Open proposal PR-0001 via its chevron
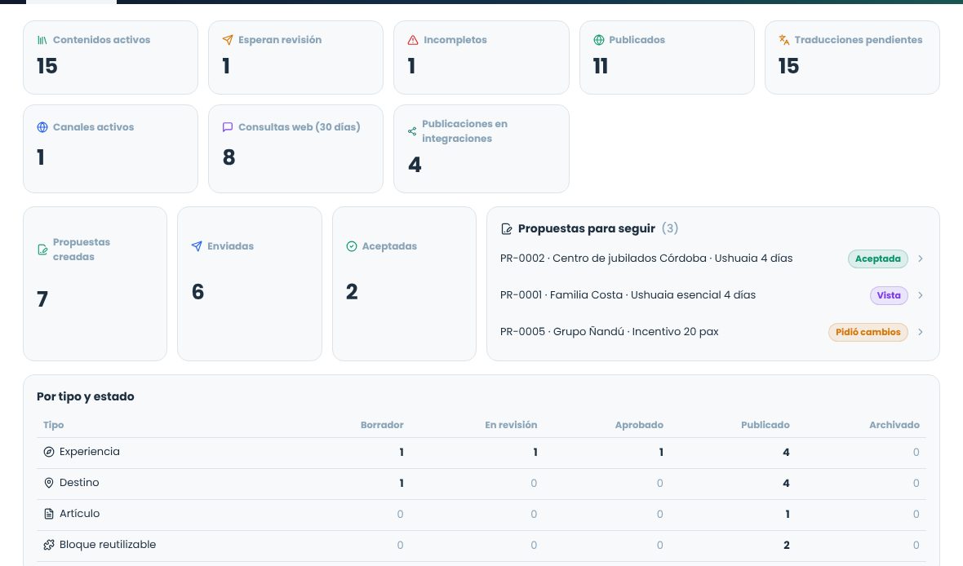This screenshot has height=566, width=963. (x=920, y=295)
